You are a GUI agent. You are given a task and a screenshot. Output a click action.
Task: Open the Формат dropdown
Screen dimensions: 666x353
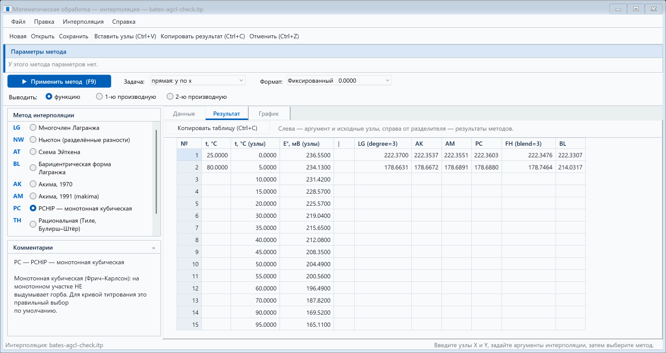point(339,81)
